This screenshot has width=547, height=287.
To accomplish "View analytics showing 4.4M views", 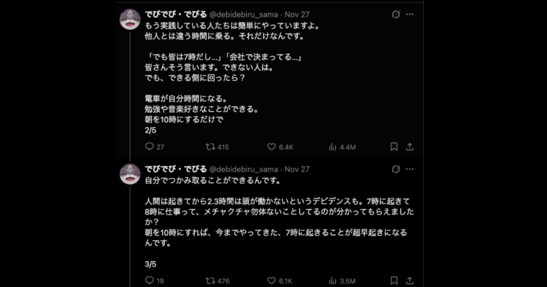I will coord(332,147).
